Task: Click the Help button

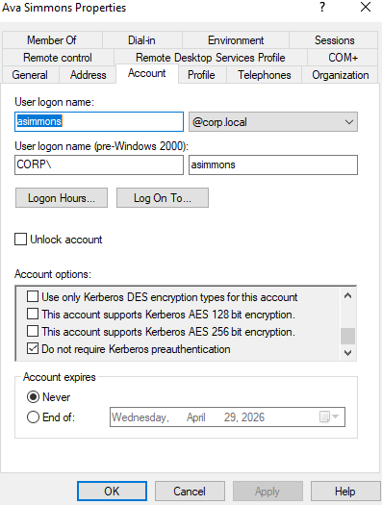Action: click(x=345, y=492)
